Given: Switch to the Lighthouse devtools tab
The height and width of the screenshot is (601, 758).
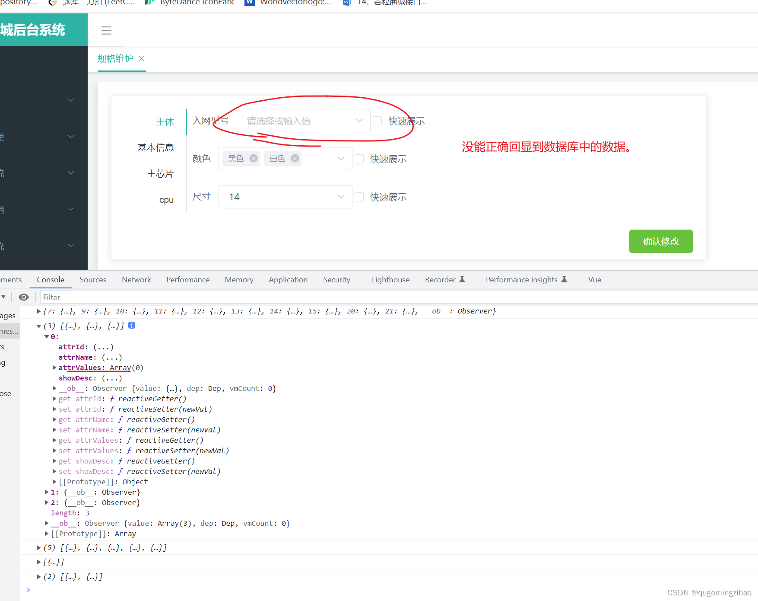Looking at the screenshot, I should click(x=390, y=280).
